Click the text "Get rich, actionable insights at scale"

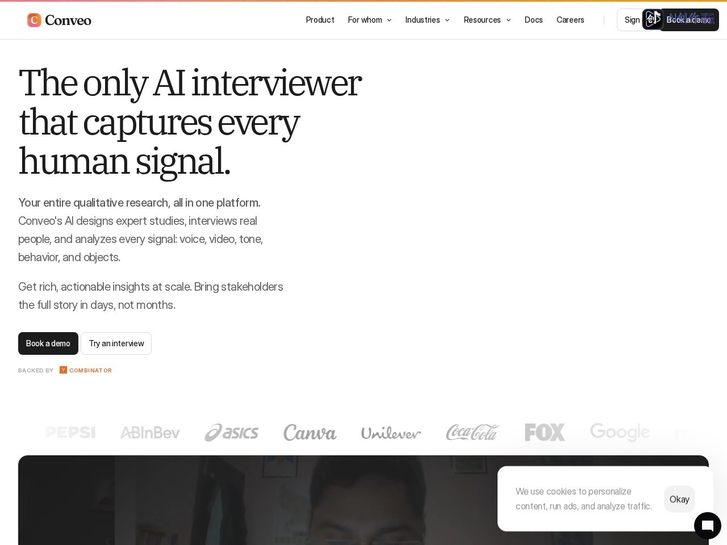coord(105,287)
